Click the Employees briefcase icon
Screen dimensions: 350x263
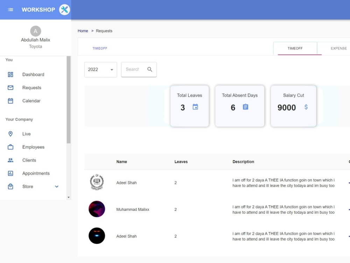[10, 147]
